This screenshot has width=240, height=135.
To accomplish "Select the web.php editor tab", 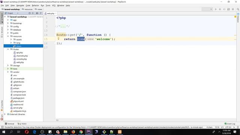I will (51, 13).
